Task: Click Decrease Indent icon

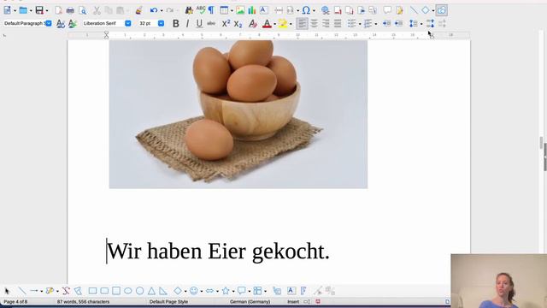Action: (398, 23)
